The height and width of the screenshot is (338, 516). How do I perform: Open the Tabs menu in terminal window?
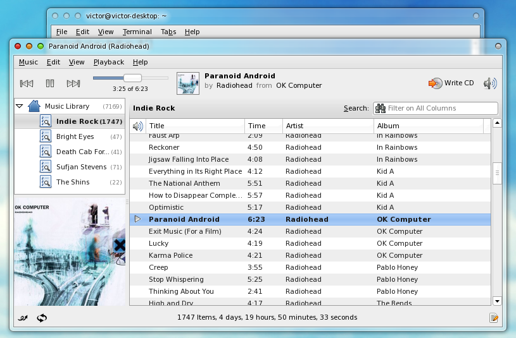coord(168,32)
